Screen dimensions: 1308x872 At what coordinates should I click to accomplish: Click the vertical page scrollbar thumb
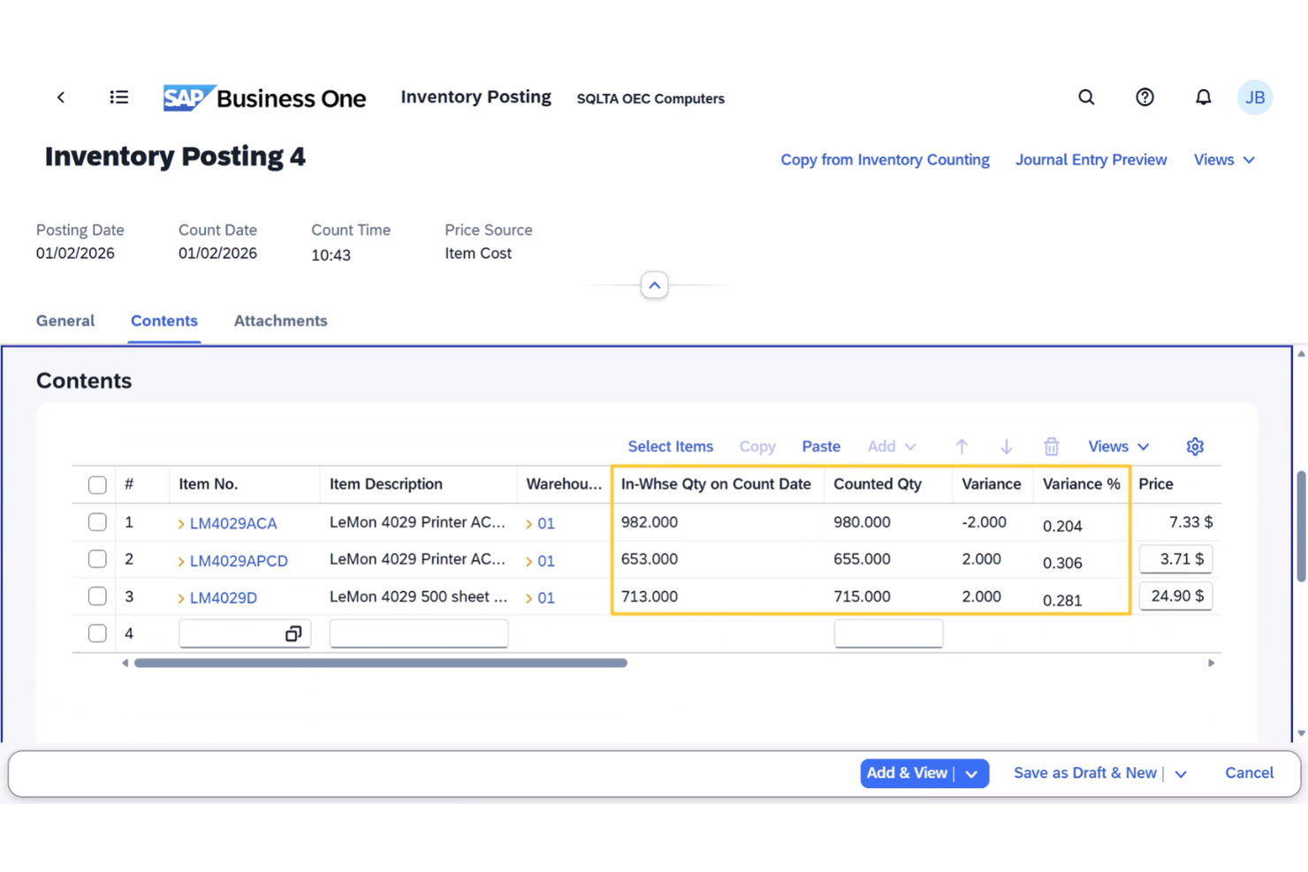click(1301, 527)
